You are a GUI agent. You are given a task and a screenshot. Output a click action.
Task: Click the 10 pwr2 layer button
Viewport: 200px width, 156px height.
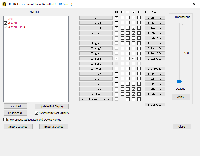pos(96,64)
